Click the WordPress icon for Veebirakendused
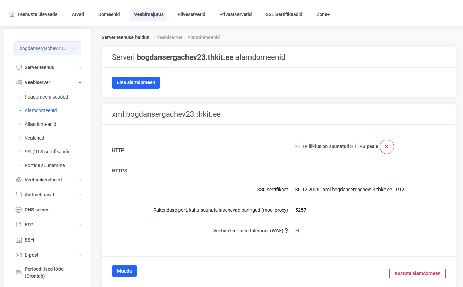Viewport: 463px width, 287px height. (18, 180)
